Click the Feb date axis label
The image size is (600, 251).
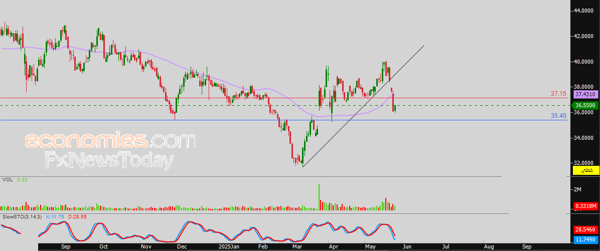263,247
